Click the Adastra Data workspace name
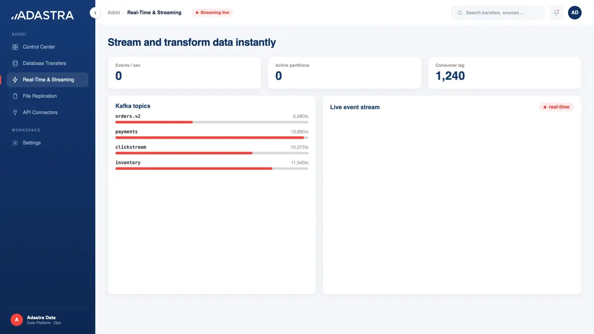 (x=41, y=317)
